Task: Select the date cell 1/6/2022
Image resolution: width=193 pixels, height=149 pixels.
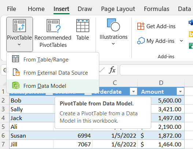Action: point(115,144)
